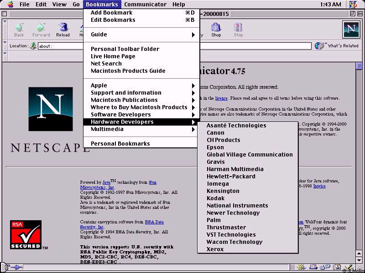Choose Xerox bookmark

click(248, 249)
